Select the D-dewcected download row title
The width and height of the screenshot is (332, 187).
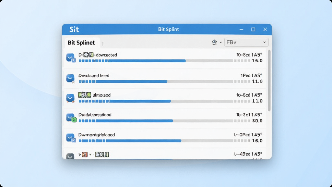click(x=98, y=55)
